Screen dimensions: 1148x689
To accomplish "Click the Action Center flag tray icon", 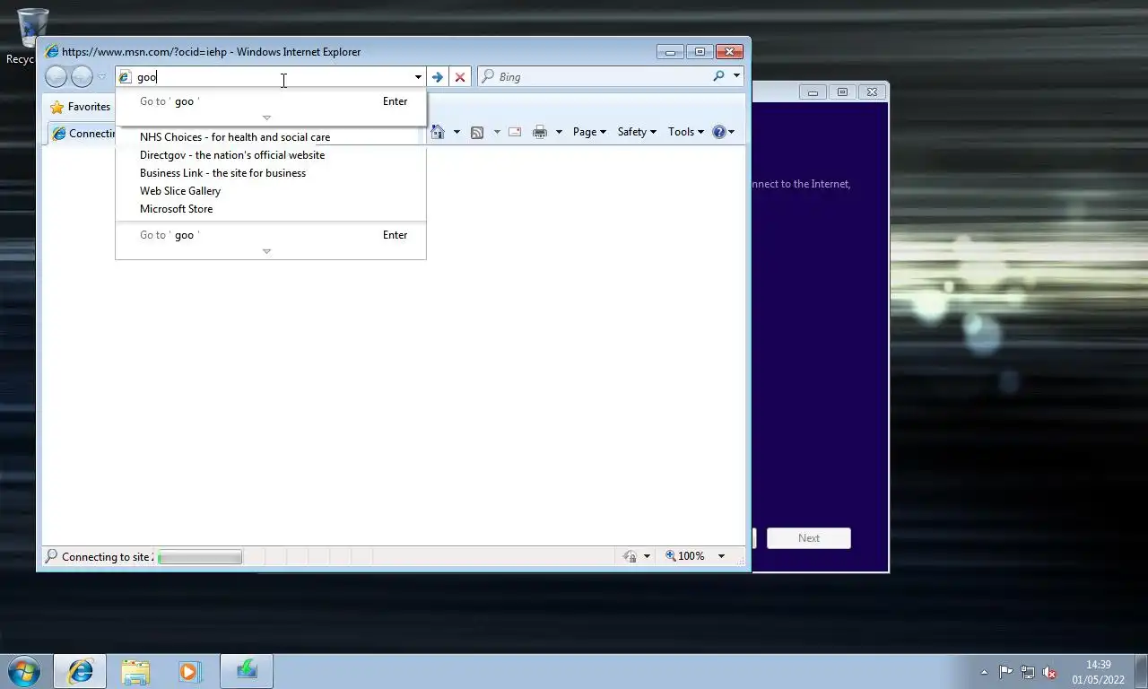I will 1005,672.
